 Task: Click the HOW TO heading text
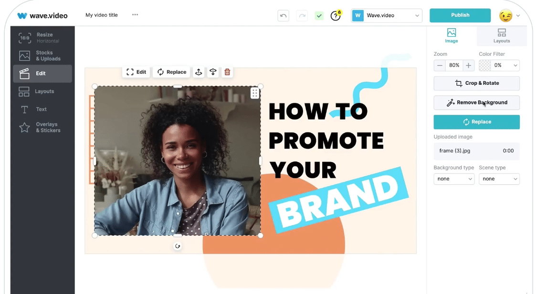pyautogui.click(x=318, y=112)
